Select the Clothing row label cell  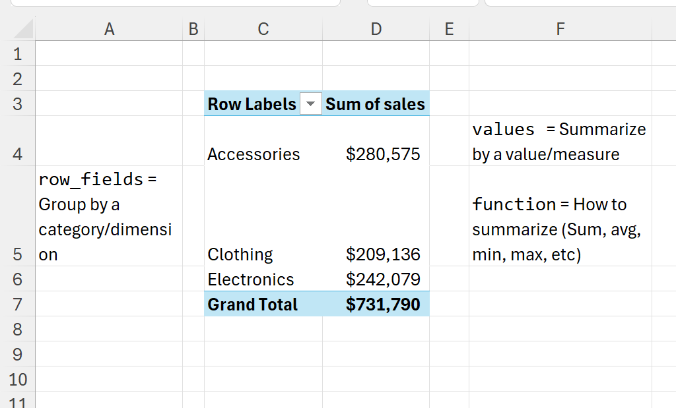click(240, 254)
